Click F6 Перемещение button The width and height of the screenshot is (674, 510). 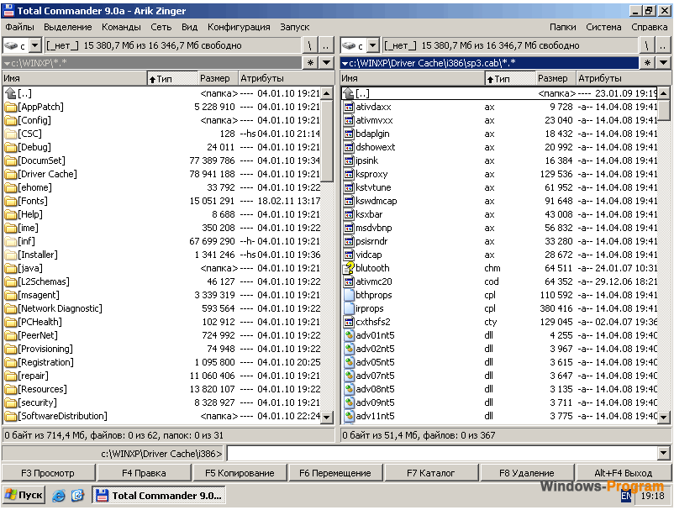click(x=334, y=473)
